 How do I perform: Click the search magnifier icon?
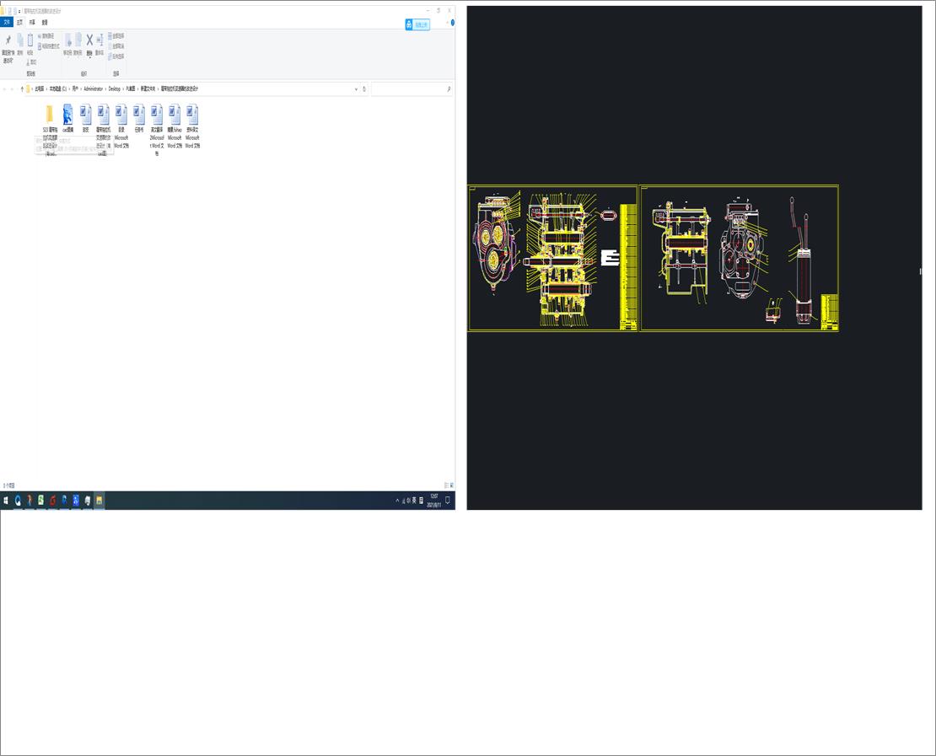pyautogui.click(x=449, y=88)
